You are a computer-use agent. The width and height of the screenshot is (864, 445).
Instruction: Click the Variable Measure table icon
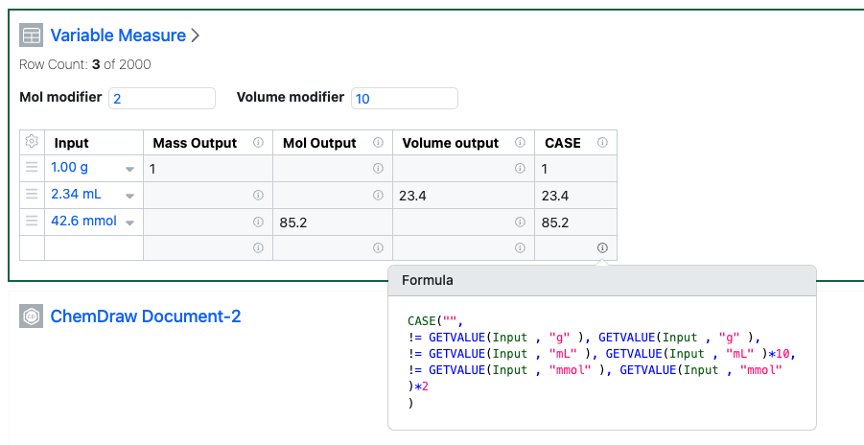[x=32, y=35]
